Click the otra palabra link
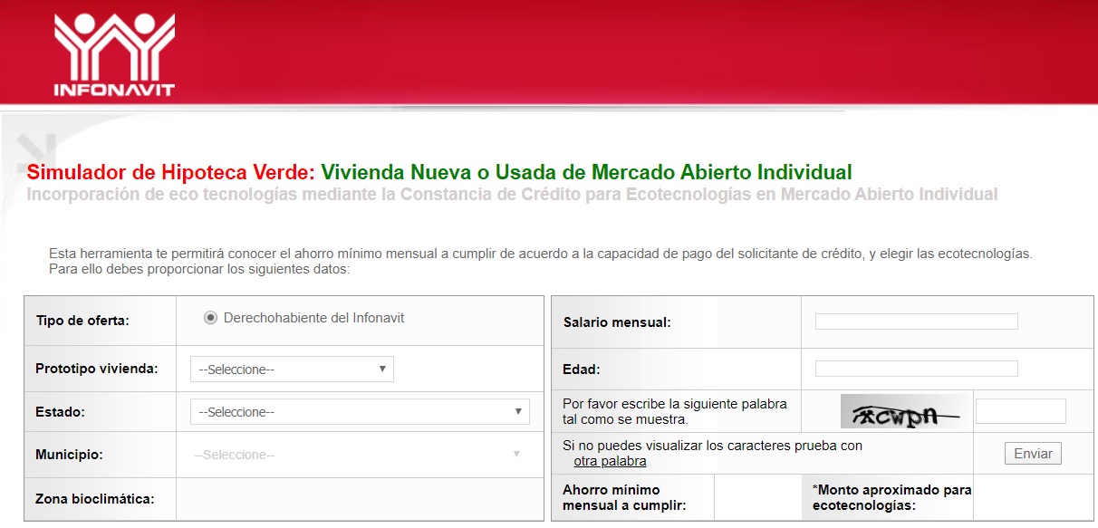Image resolution: width=1098 pixels, height=528 pixels. click(x=611, y=461)
